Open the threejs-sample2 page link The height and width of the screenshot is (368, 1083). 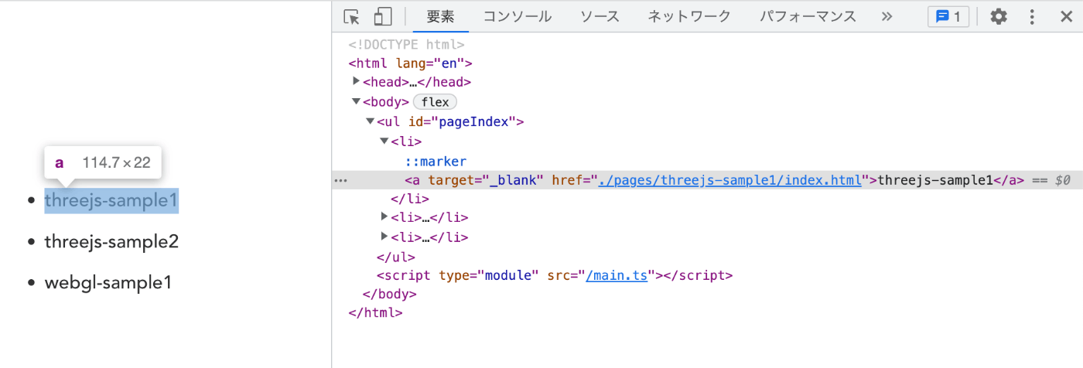coord(111,241)
